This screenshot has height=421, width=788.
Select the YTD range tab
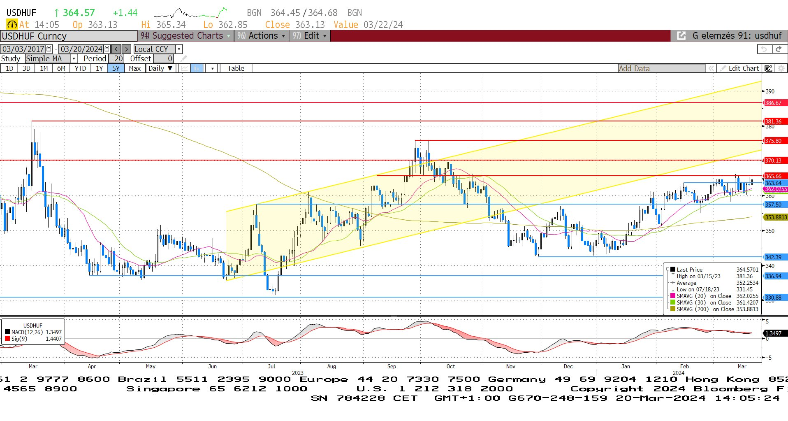tap(80, 68)
